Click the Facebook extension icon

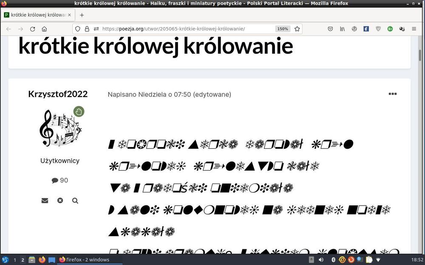tap(366, 29)
